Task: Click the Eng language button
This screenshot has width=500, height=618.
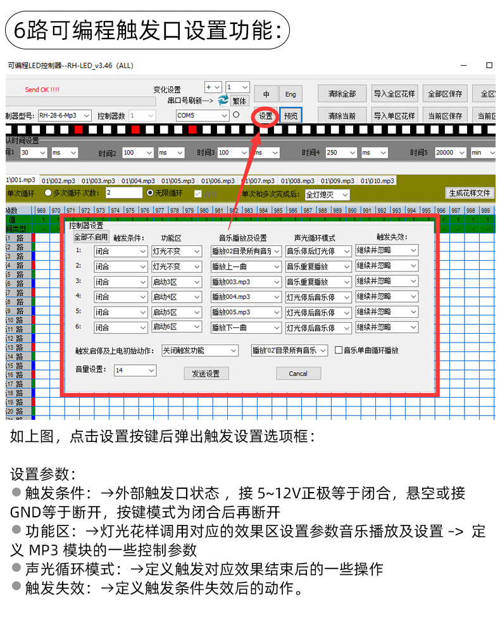Action: tap(291, 94)
